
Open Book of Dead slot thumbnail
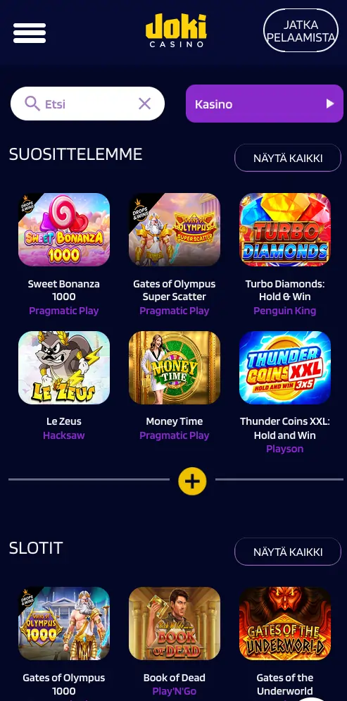(x=174, y=624)
